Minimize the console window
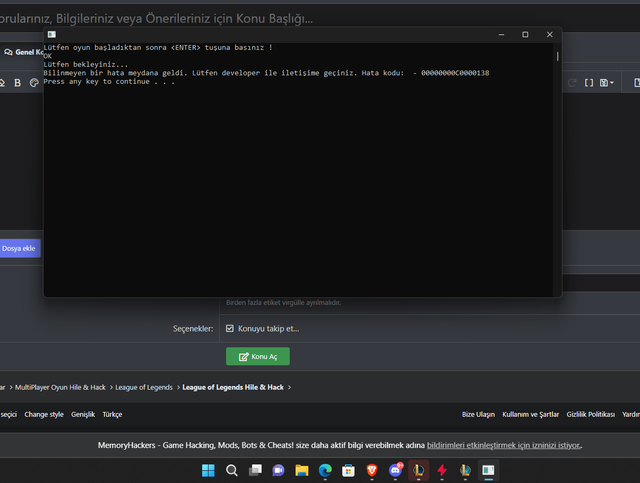The width and height of the screenshot is (640, 483). [x=501, y=34]
